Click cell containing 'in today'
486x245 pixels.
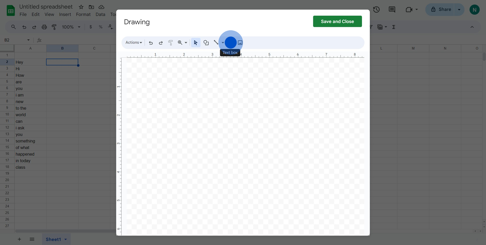(30, 161)
